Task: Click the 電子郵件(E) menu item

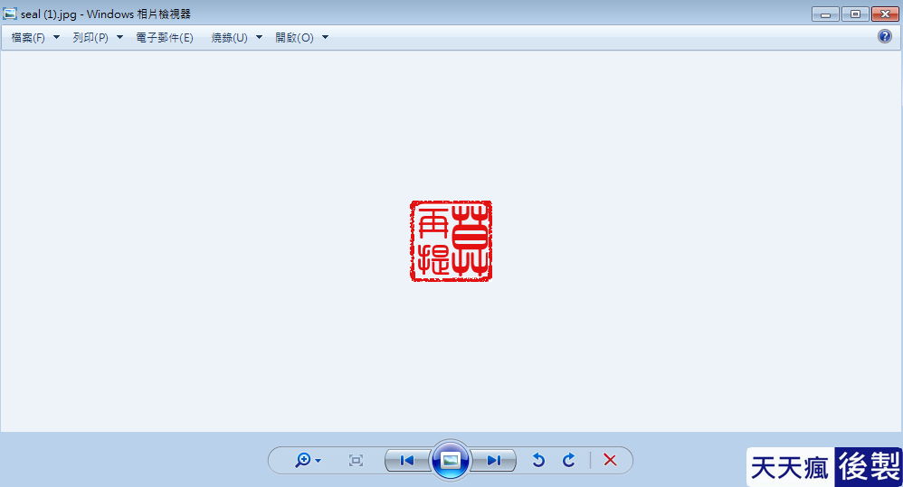Action: [x=165, y=37]
